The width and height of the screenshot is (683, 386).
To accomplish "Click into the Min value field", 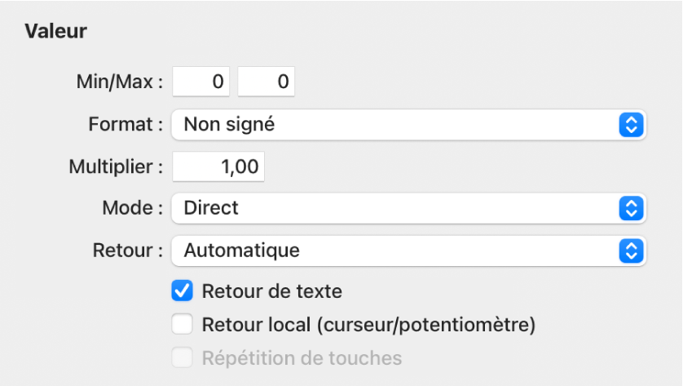I will click(201, 82).
